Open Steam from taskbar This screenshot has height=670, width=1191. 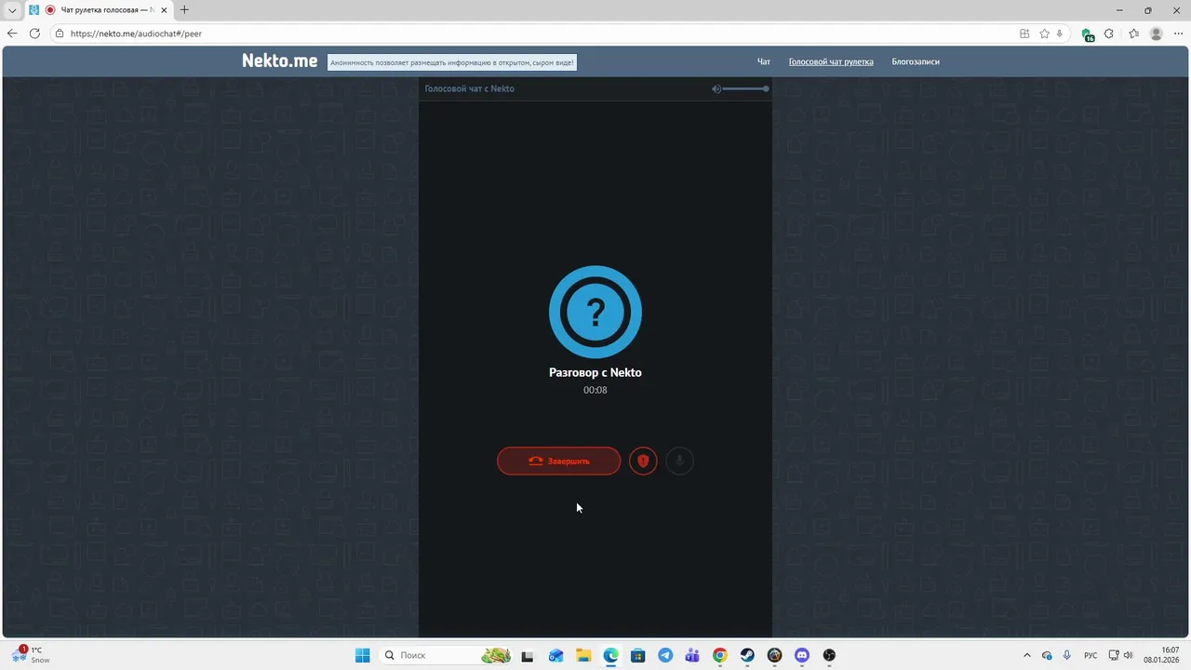point(747,655)
